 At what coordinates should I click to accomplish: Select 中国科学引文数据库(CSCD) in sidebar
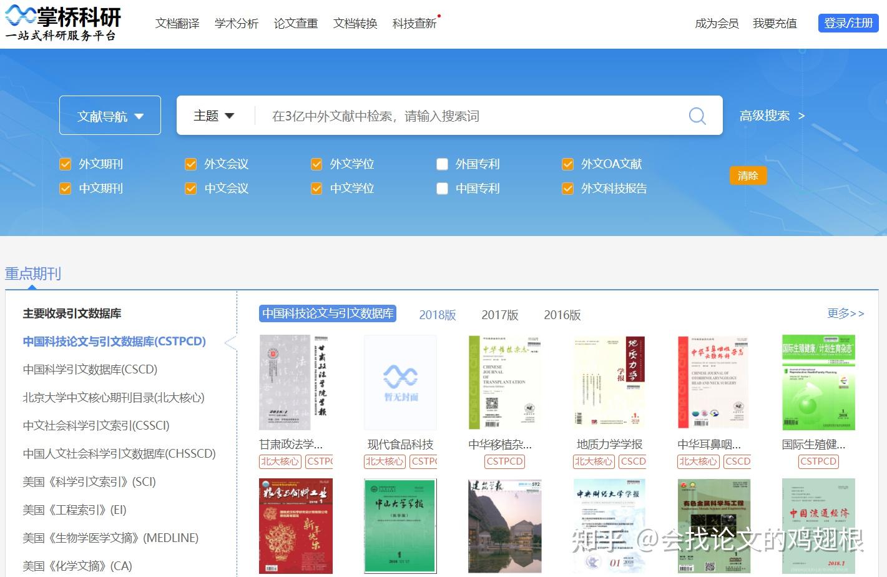point(90,370)
